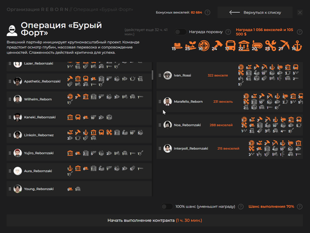Click Ivan_Rossi avatar
The image size is (310, 233).
pyautogui.click(x=167, y=76)
